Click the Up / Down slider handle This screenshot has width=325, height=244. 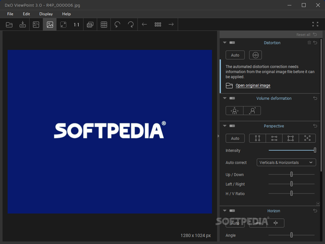pos(291,174)
